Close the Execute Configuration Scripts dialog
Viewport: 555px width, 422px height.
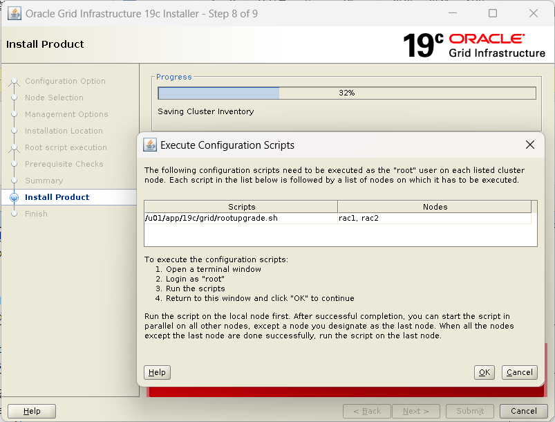click(530, 145)
